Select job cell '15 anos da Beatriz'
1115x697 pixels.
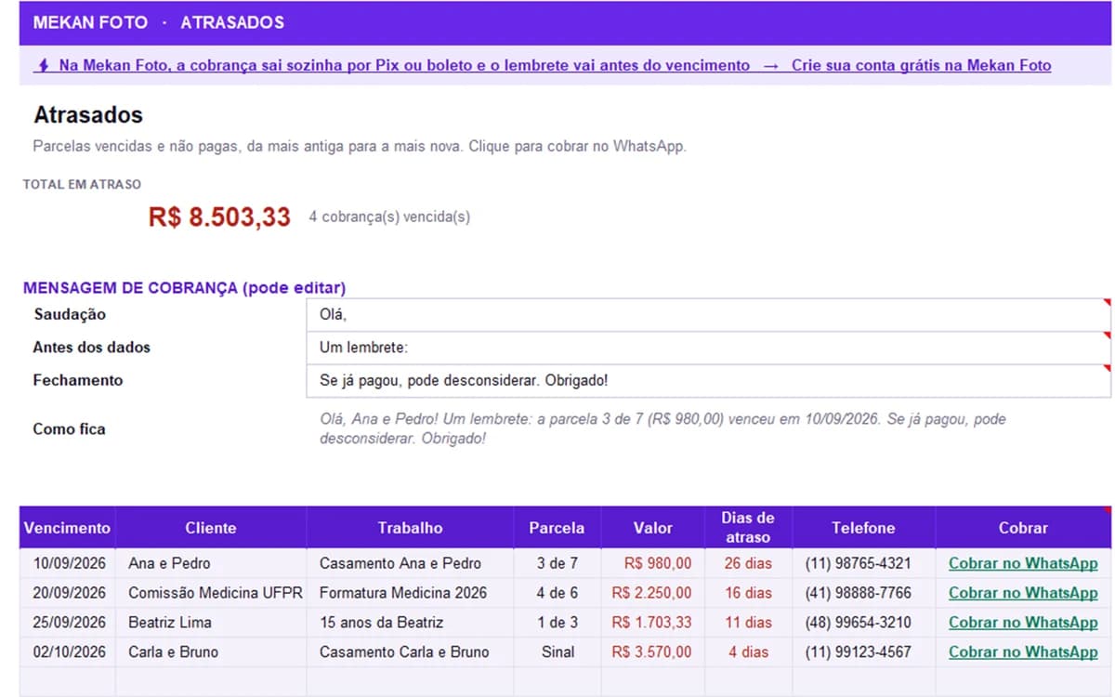[x=410, y=623]
